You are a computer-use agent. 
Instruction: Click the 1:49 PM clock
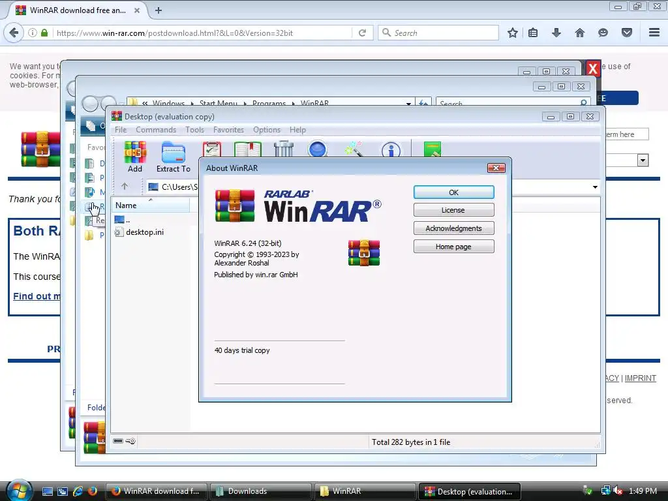[x=643, y=491]
